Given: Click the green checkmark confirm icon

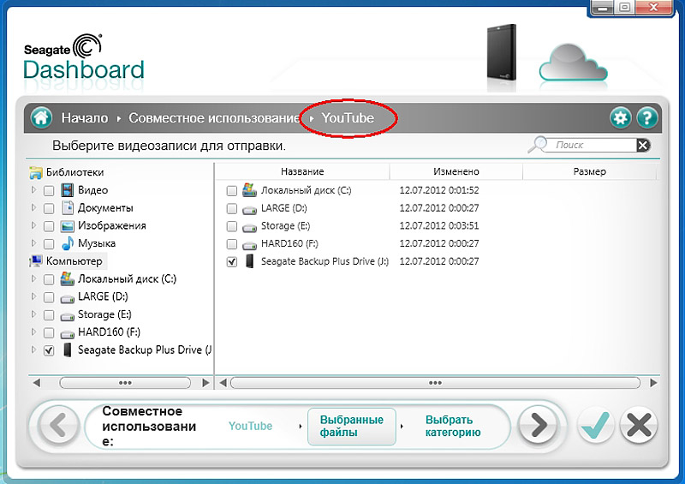Looking at the screenshot, I should click(x=596, y=426).
